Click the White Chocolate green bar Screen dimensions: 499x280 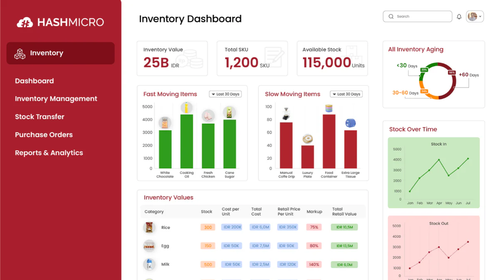(x=165, y=149)
